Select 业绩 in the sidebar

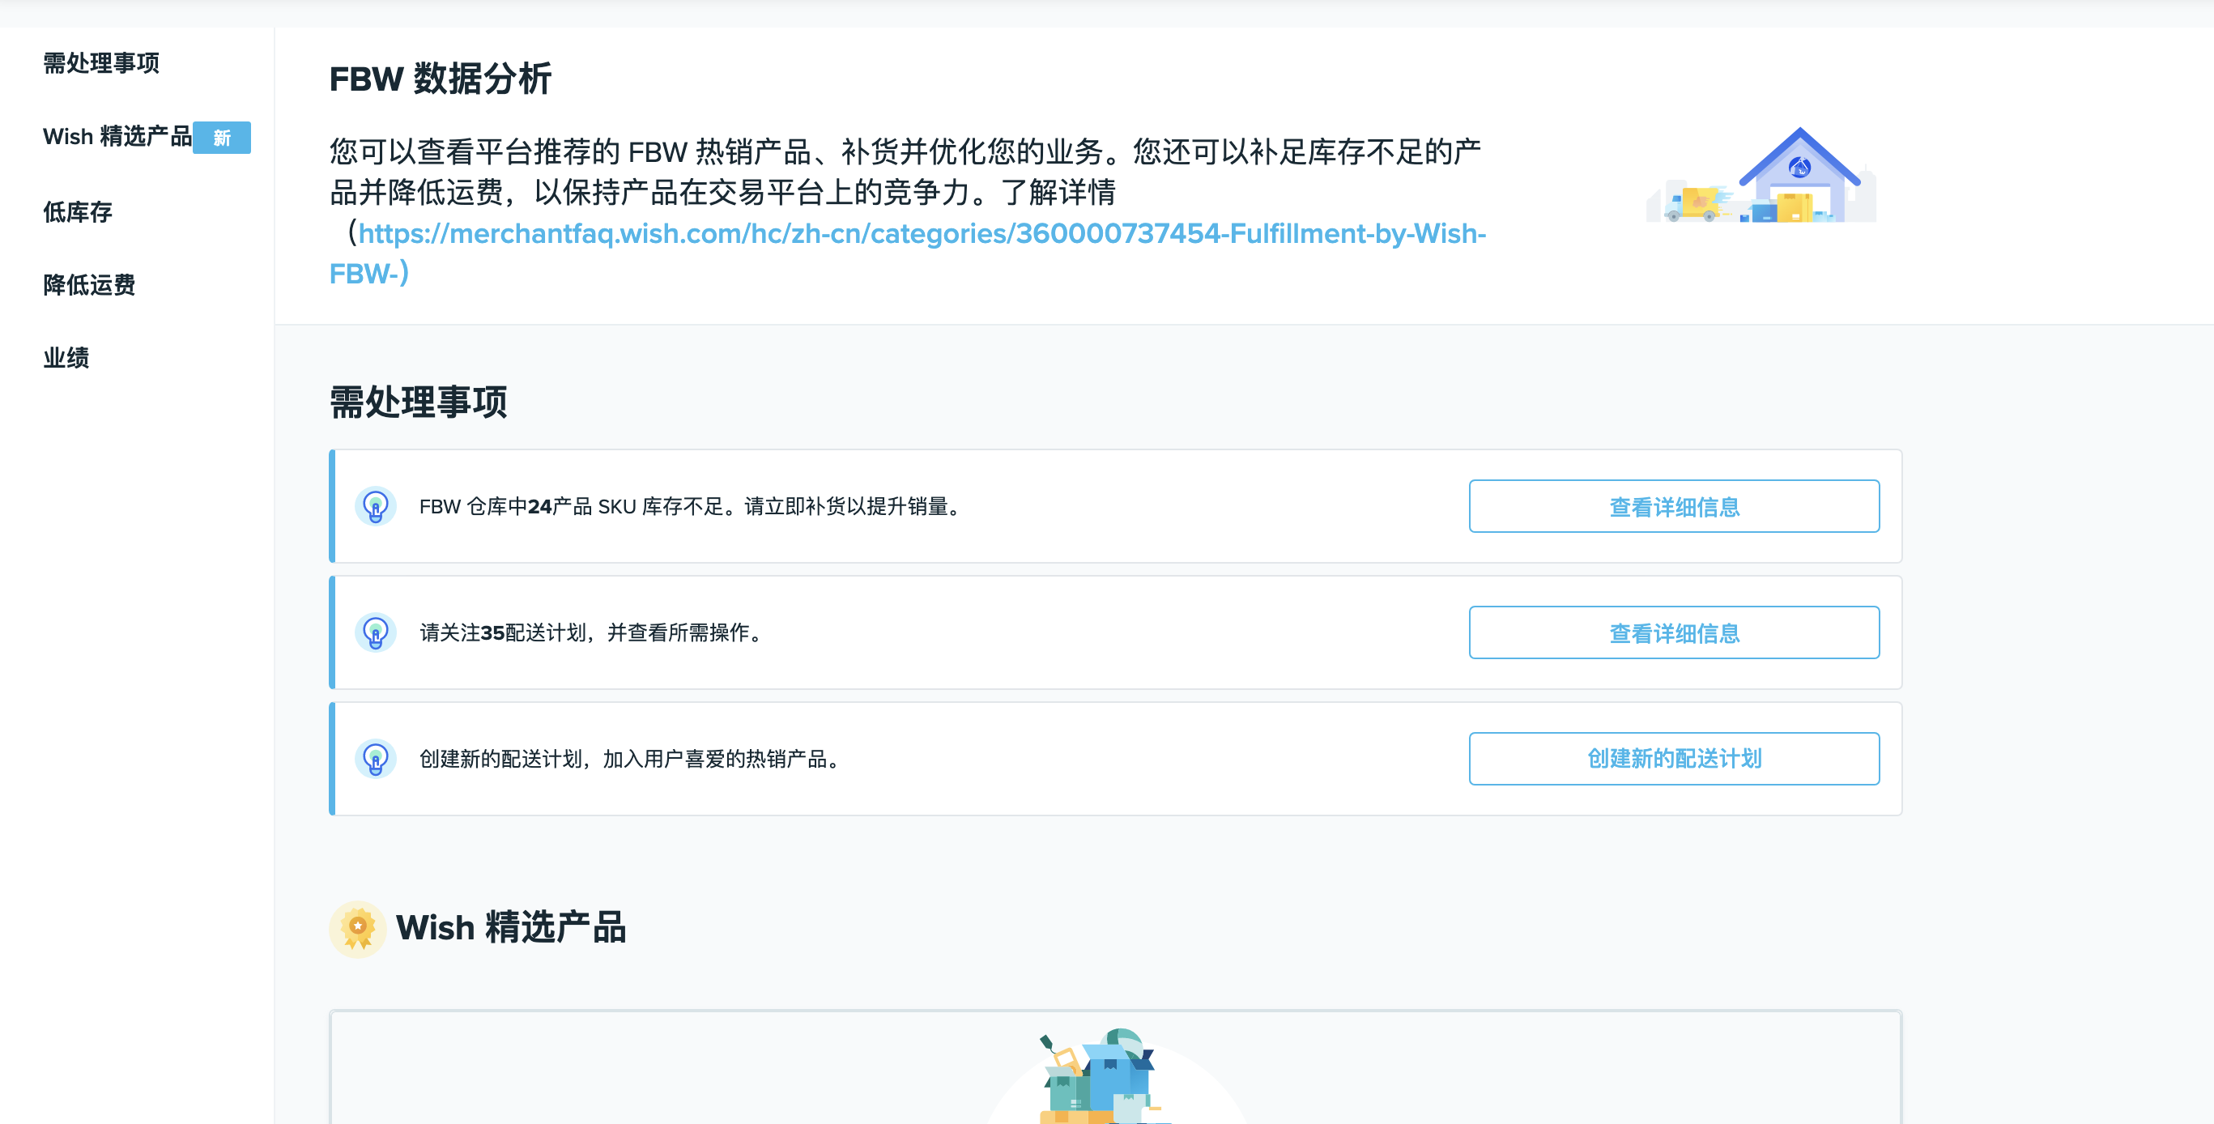[66, 357]
